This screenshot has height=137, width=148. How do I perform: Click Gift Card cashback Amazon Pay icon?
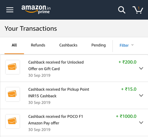(13, 67)
